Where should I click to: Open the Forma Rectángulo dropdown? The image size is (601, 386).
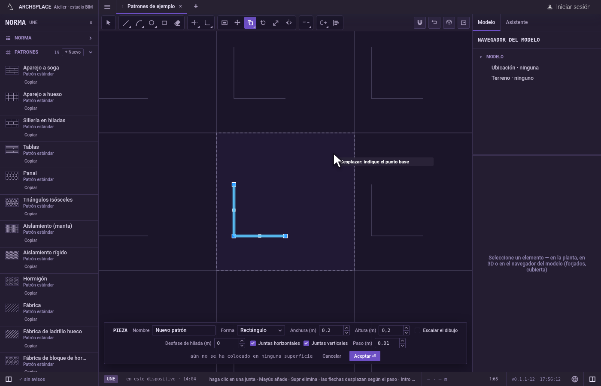[261, 330]
